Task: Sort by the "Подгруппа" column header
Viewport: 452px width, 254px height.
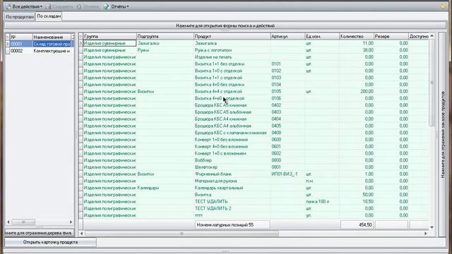Action: click(165, 36)
